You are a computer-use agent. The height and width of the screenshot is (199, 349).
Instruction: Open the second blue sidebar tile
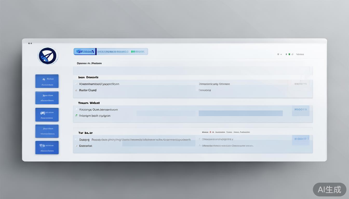tap(47, 98)
